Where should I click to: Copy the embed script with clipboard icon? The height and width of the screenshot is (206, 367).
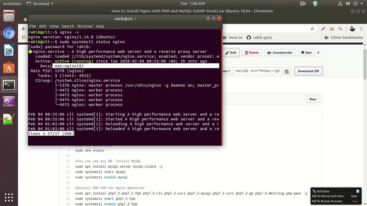point(287,71)
